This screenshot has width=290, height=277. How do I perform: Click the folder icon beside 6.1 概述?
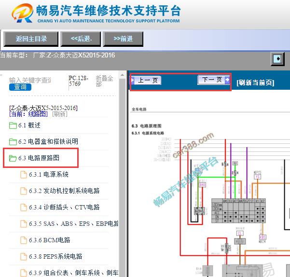[x=13, y=125]
